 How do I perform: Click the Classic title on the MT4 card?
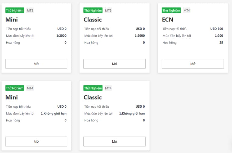click(x=92, y=97)
